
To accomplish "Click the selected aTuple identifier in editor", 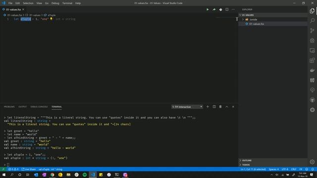I will tap(26, 19).
